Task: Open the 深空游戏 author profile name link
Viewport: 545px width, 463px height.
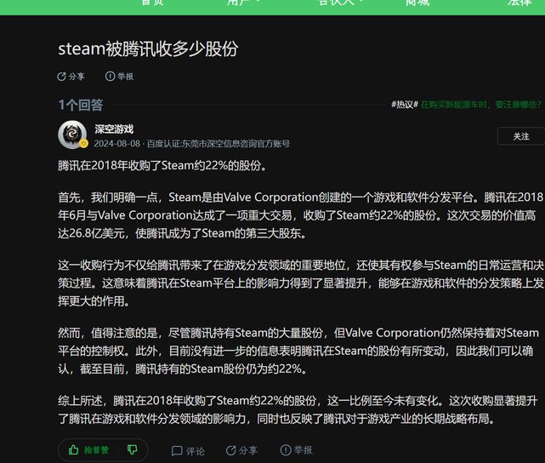Action: tap(114, 129)
